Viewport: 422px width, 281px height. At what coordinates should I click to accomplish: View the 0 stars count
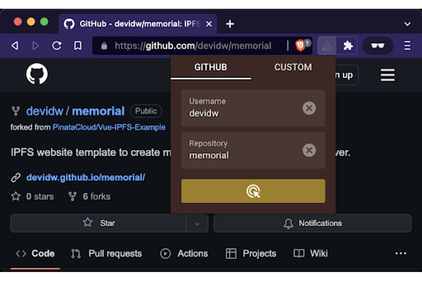(x=33, y=196)
